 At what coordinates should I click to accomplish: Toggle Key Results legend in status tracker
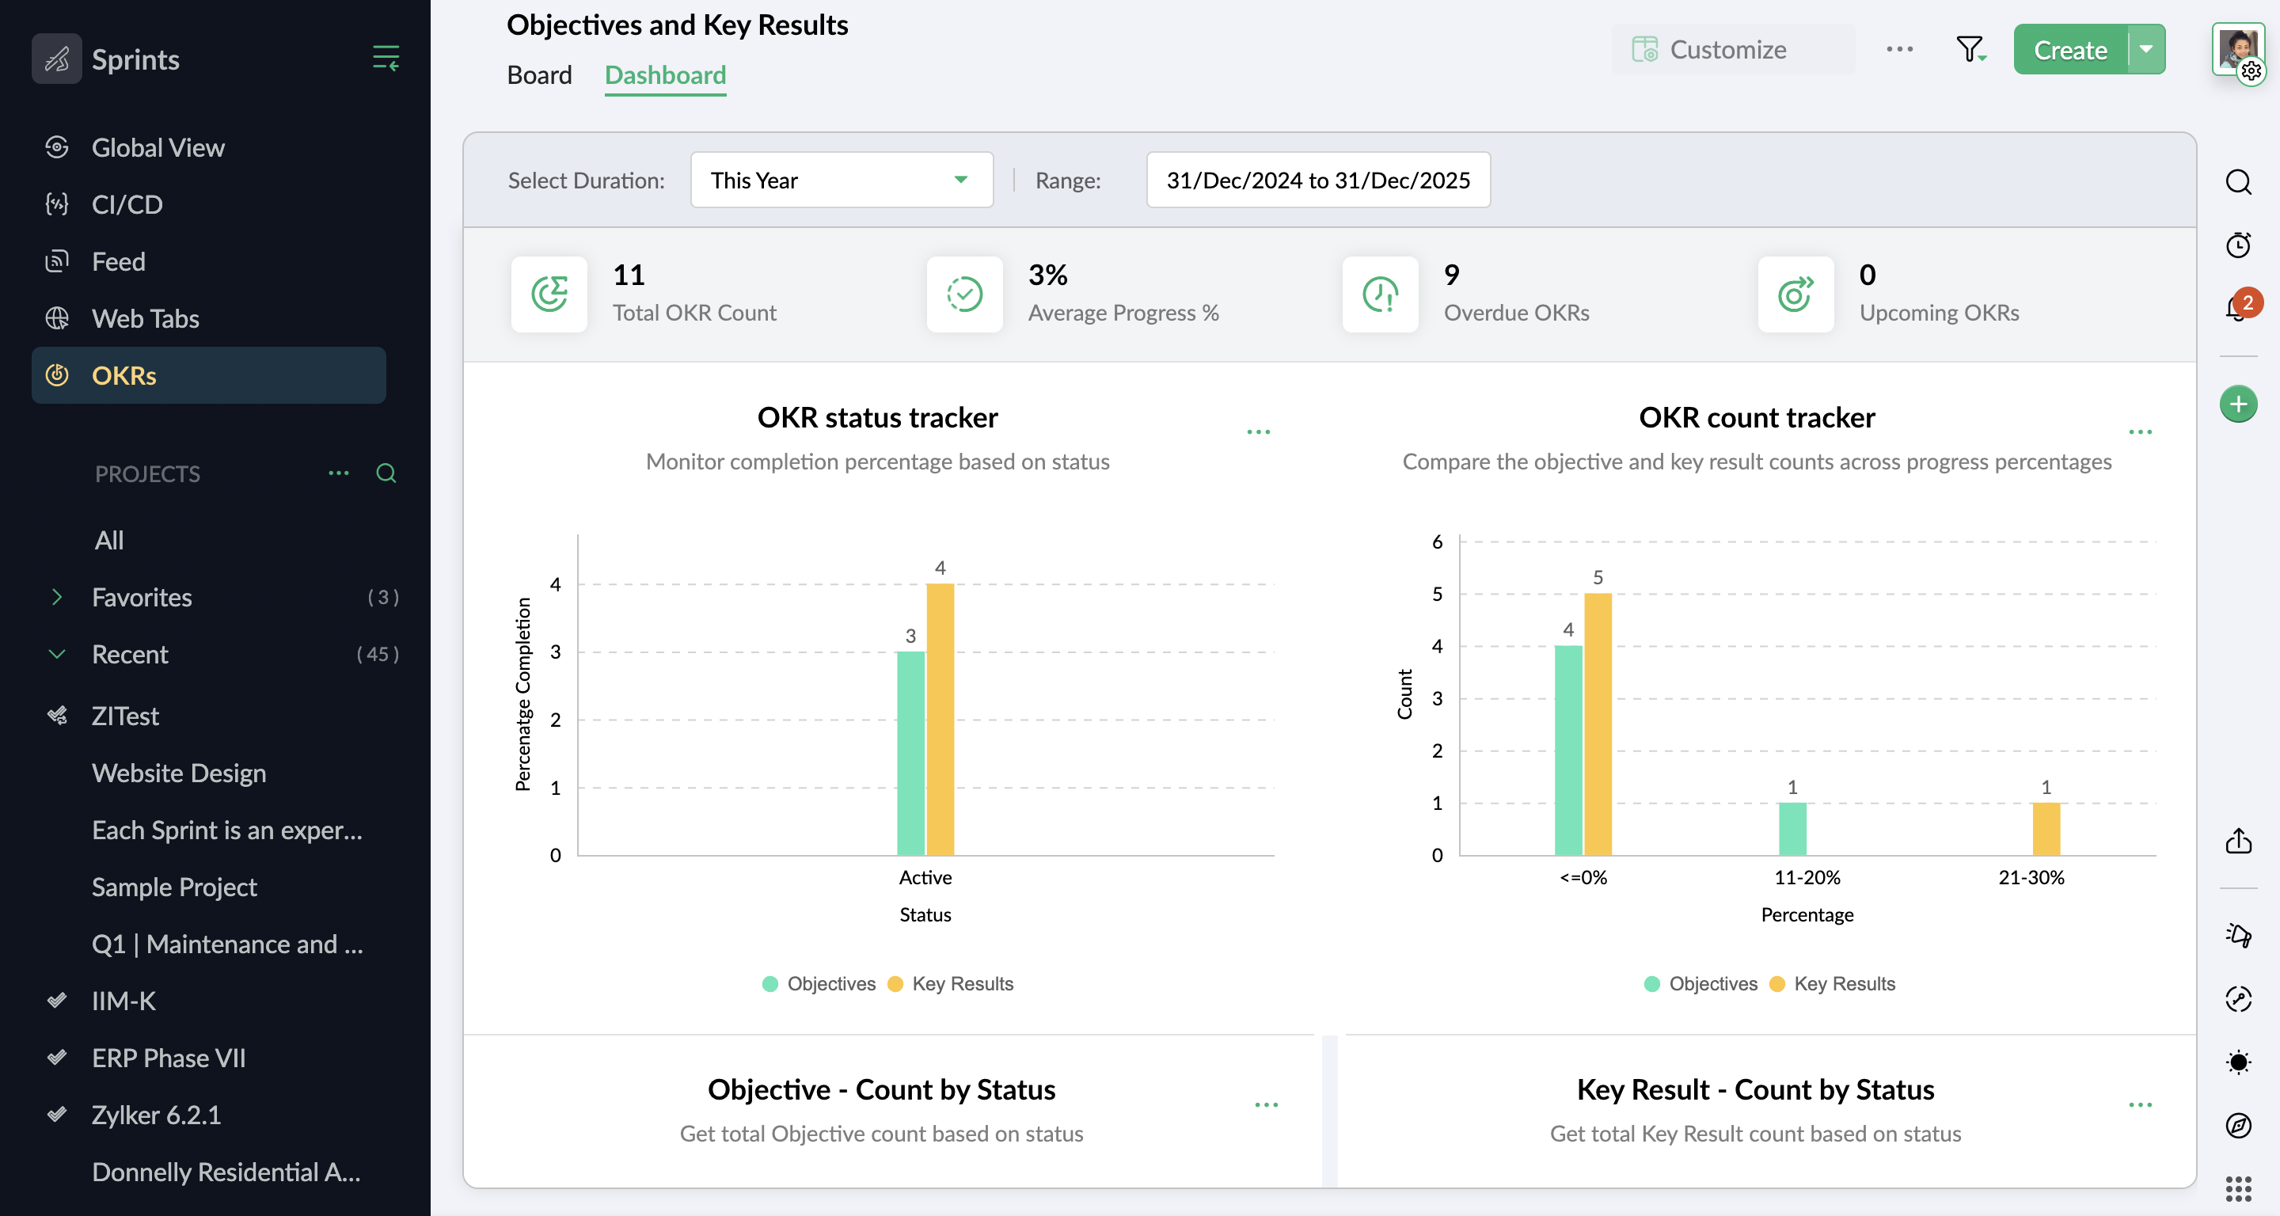pos(951,984)
